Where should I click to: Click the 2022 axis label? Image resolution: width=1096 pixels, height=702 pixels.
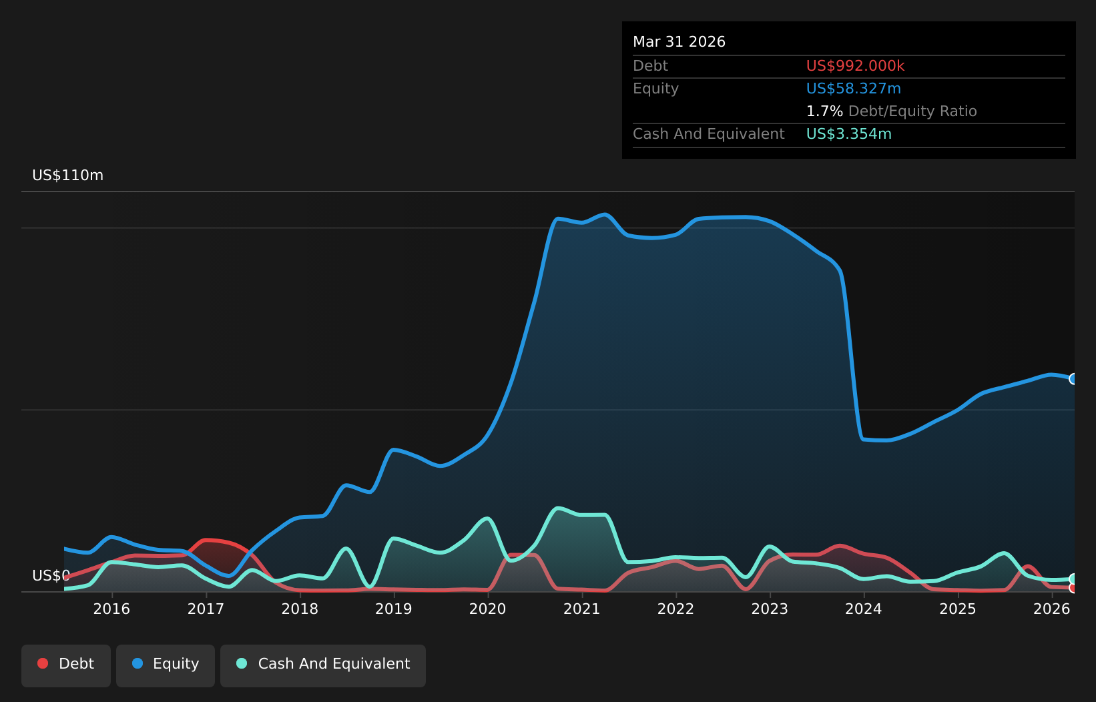pos(676,609)
